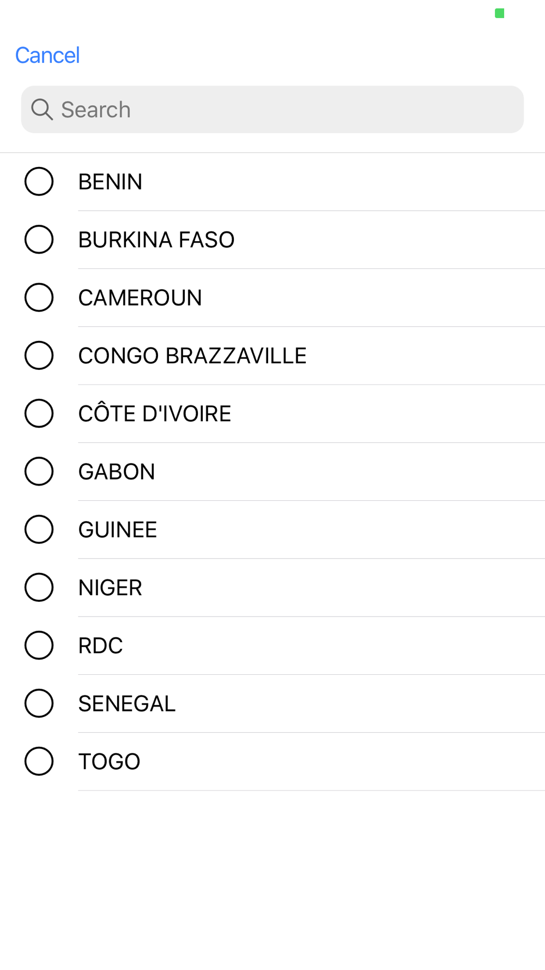Select the RDC radio button
Viewport: 545px width, 970px height.
coord(39,645)
